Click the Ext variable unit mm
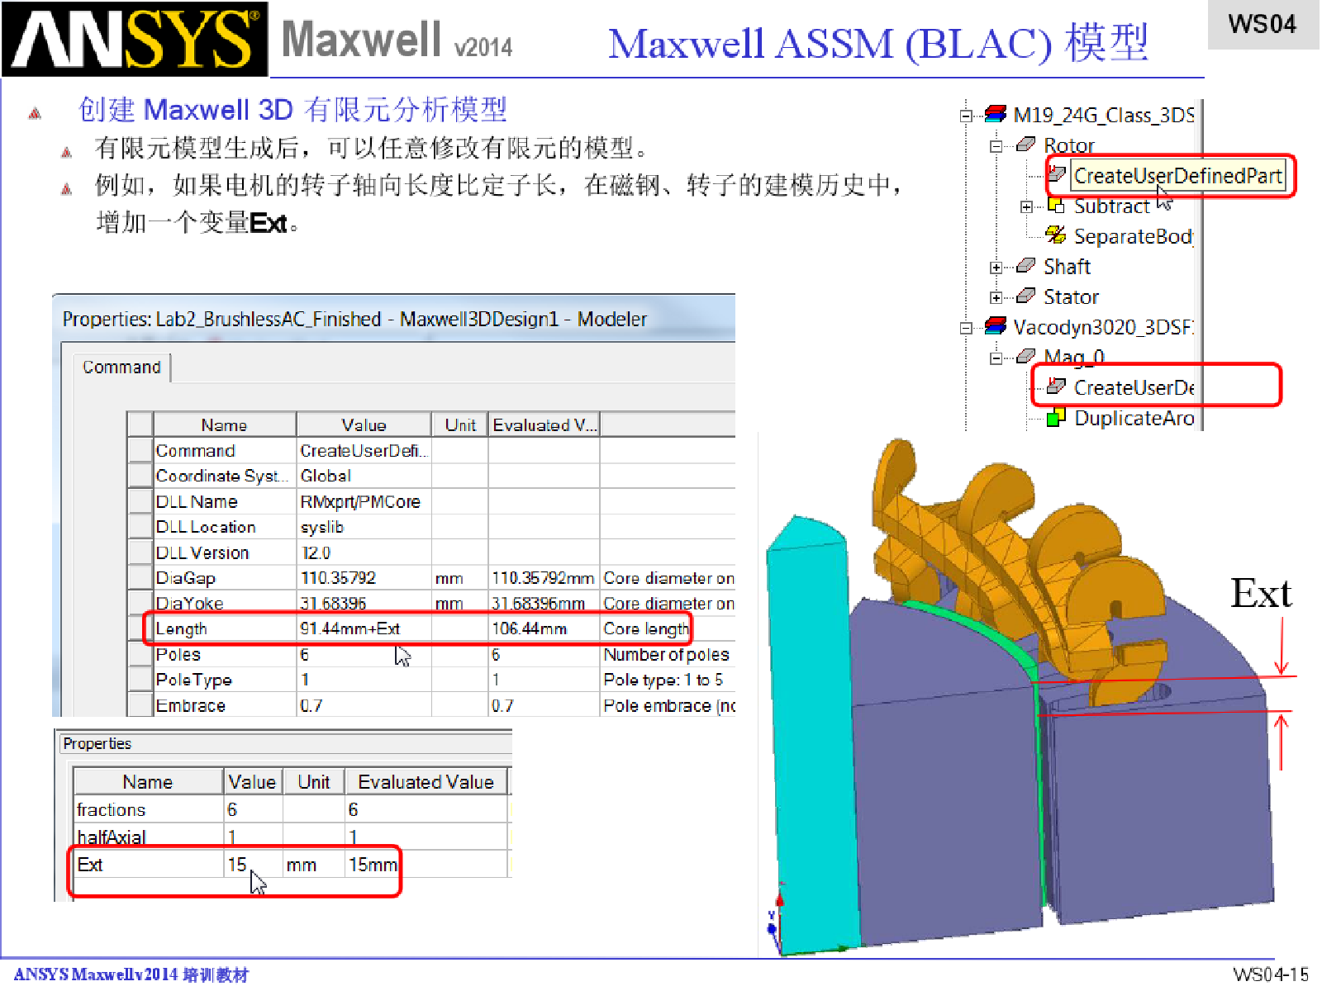The image size is (1322, 991). [313, 865]
